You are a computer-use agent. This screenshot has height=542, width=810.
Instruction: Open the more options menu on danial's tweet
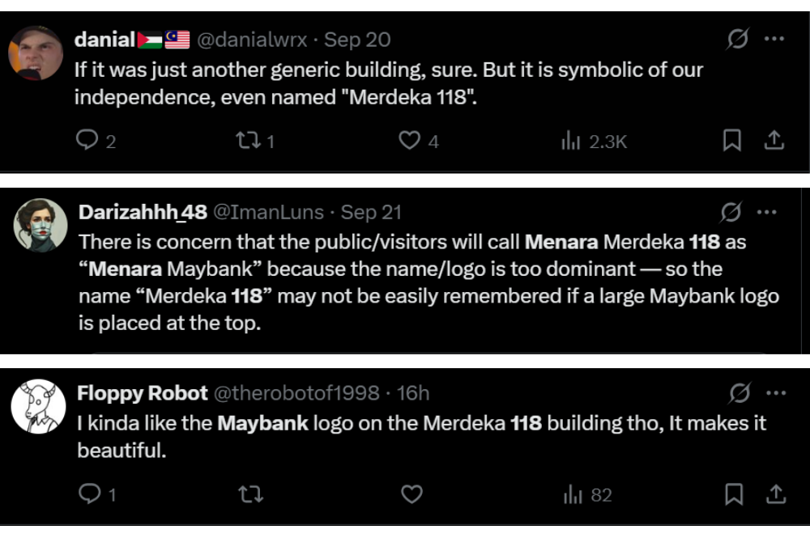tap(775, 38)
